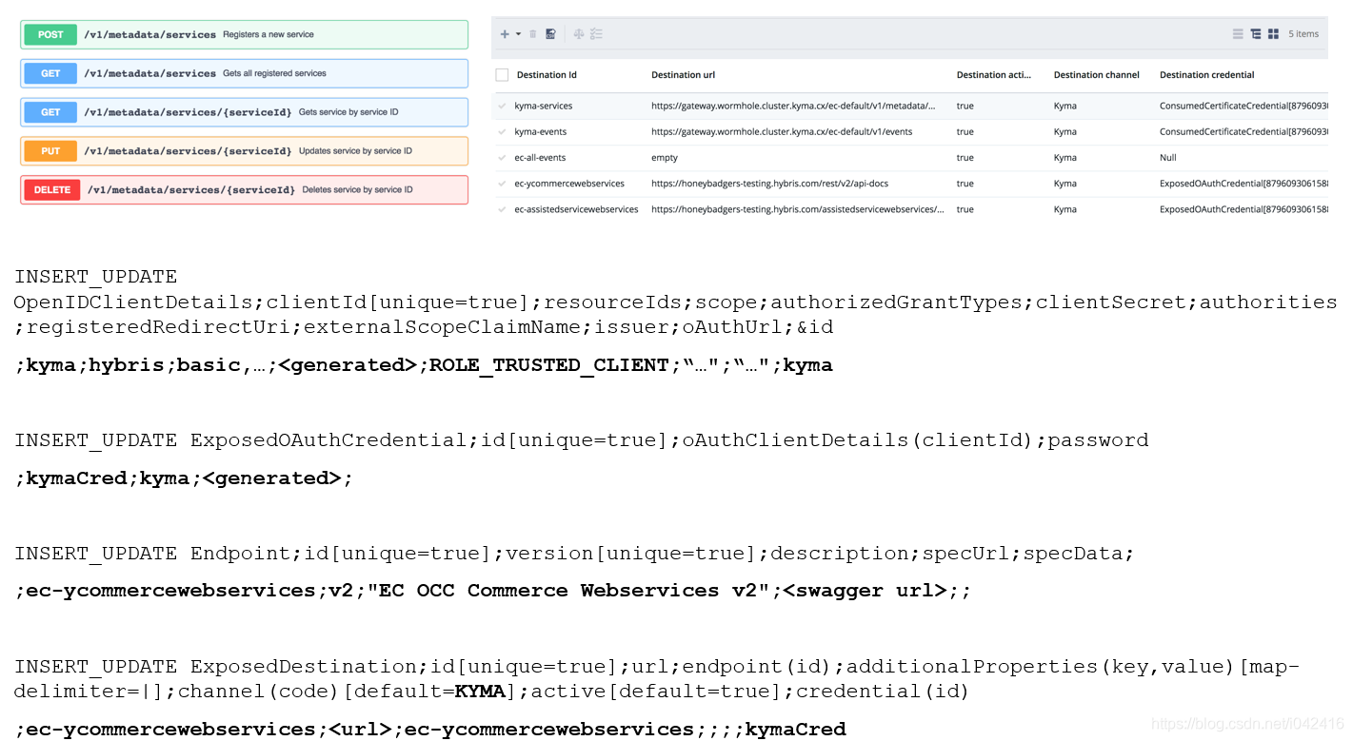Sort by Destination channel column header

(1096, 75)
